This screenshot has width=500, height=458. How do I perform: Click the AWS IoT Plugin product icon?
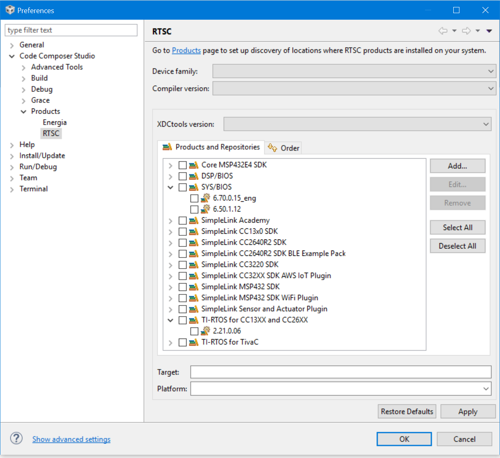194,276
